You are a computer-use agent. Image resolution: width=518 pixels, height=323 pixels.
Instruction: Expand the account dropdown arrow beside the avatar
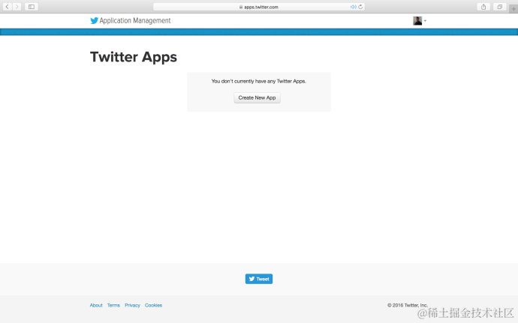[x=425, y=21]
